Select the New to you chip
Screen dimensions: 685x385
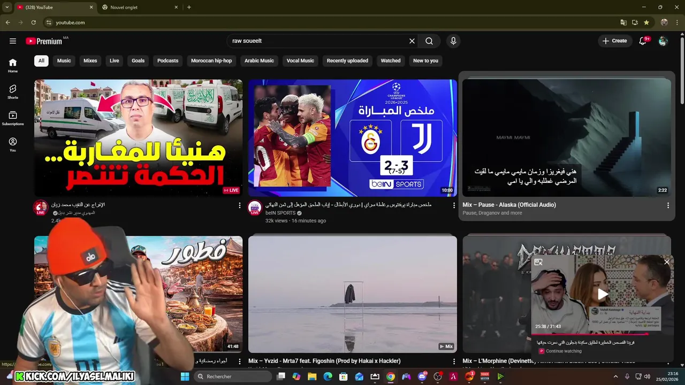tap(425, 61)
